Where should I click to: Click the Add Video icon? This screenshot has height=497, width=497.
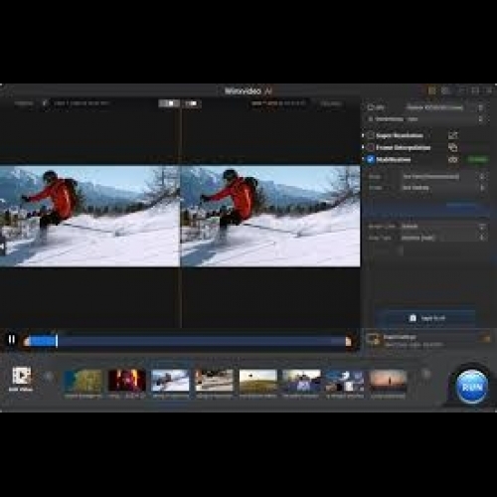pos(22,376)
